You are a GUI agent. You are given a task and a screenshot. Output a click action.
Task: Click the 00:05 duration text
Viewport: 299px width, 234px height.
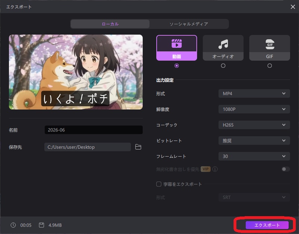[x=26, y=225]
